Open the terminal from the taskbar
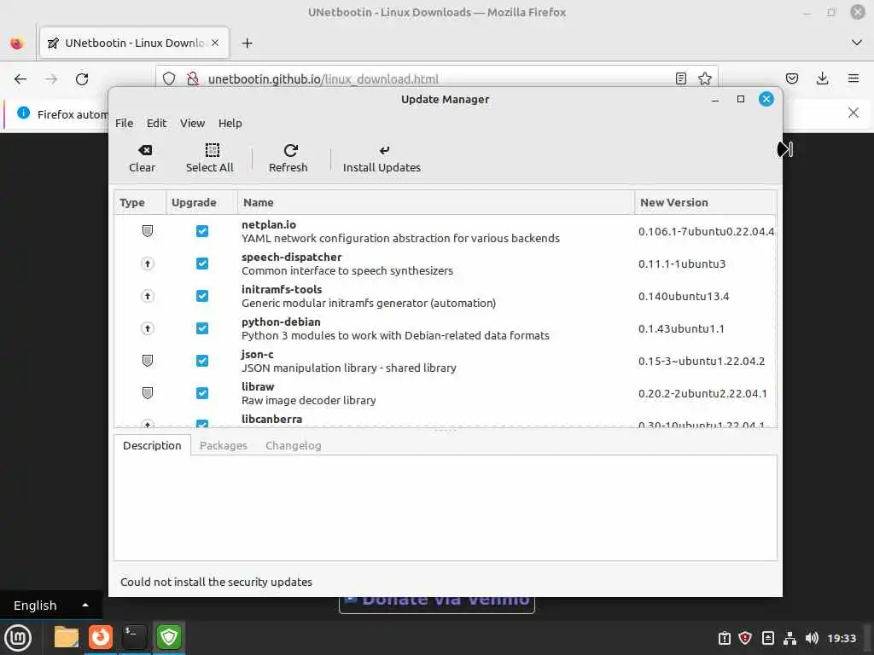The image size is (874, 655). 134,638
